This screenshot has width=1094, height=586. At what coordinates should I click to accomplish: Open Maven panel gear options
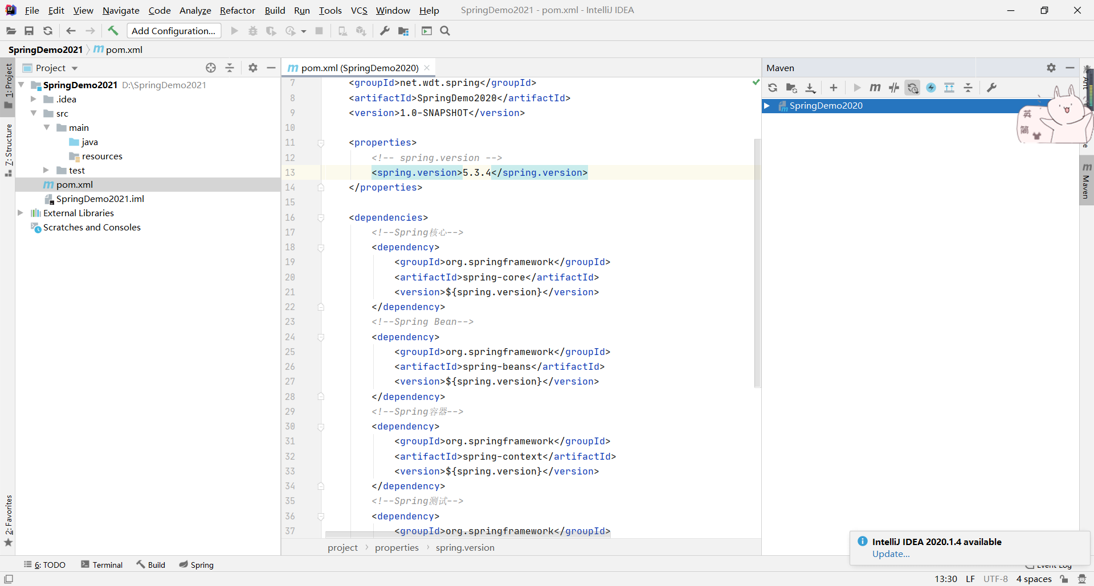click(x=1051, y=68)
